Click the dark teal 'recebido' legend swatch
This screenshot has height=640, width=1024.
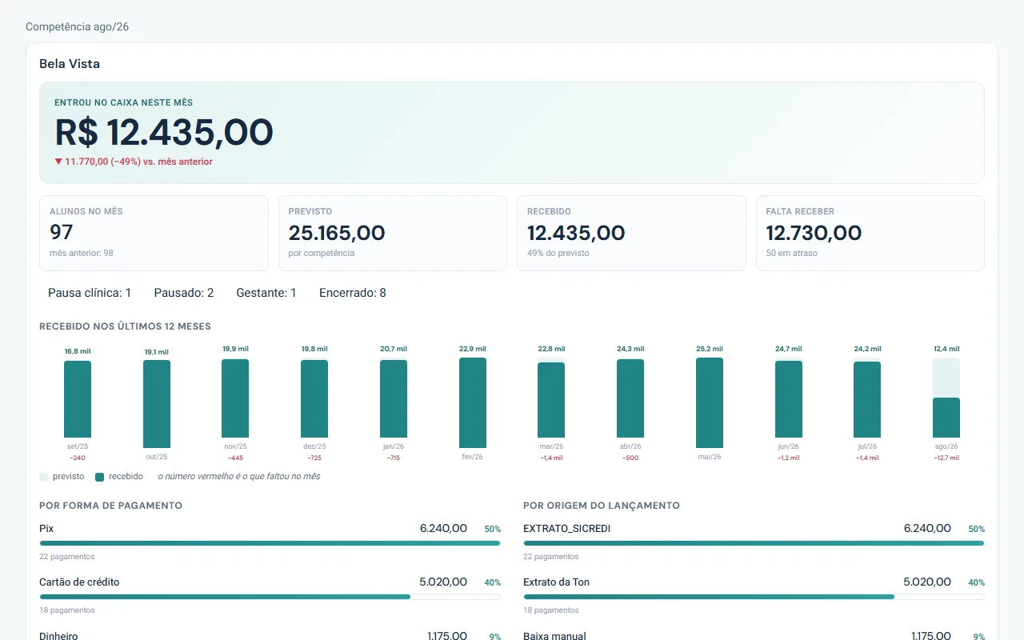[100, 477]
